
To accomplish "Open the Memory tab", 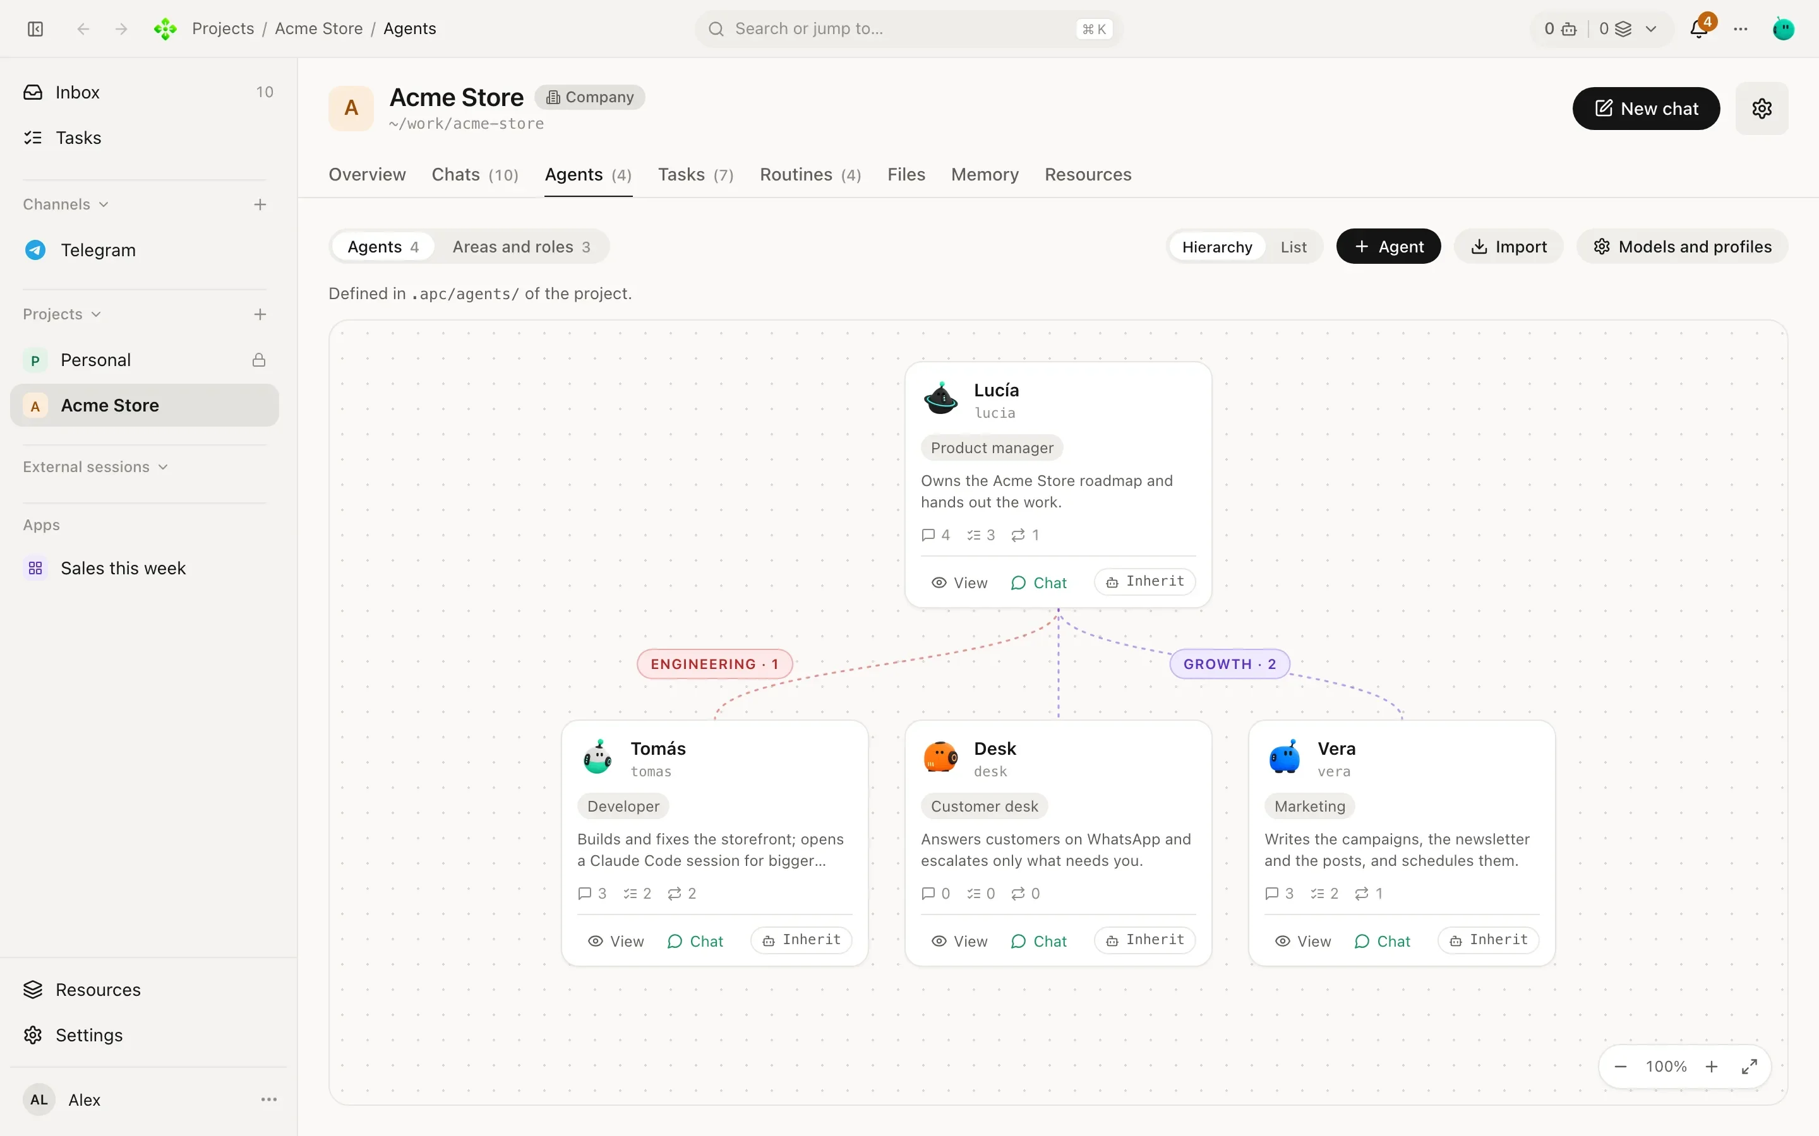I will [x=985, y=174].
